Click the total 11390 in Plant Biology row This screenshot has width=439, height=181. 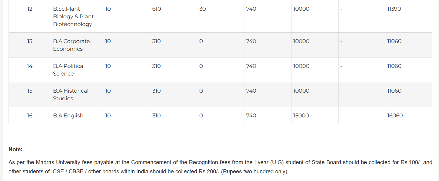click(394, 9)
